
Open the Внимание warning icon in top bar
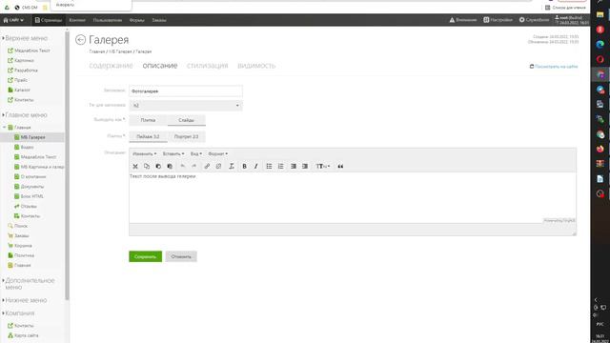pyautogui.click(x=463, y=20)
